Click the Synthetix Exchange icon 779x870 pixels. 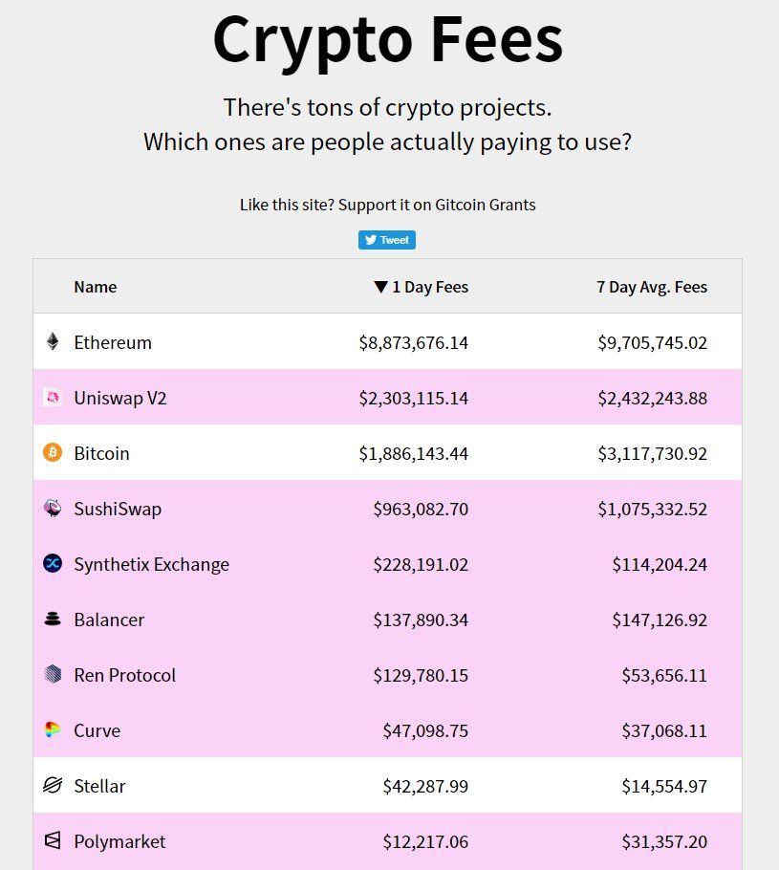pos(53,563)
